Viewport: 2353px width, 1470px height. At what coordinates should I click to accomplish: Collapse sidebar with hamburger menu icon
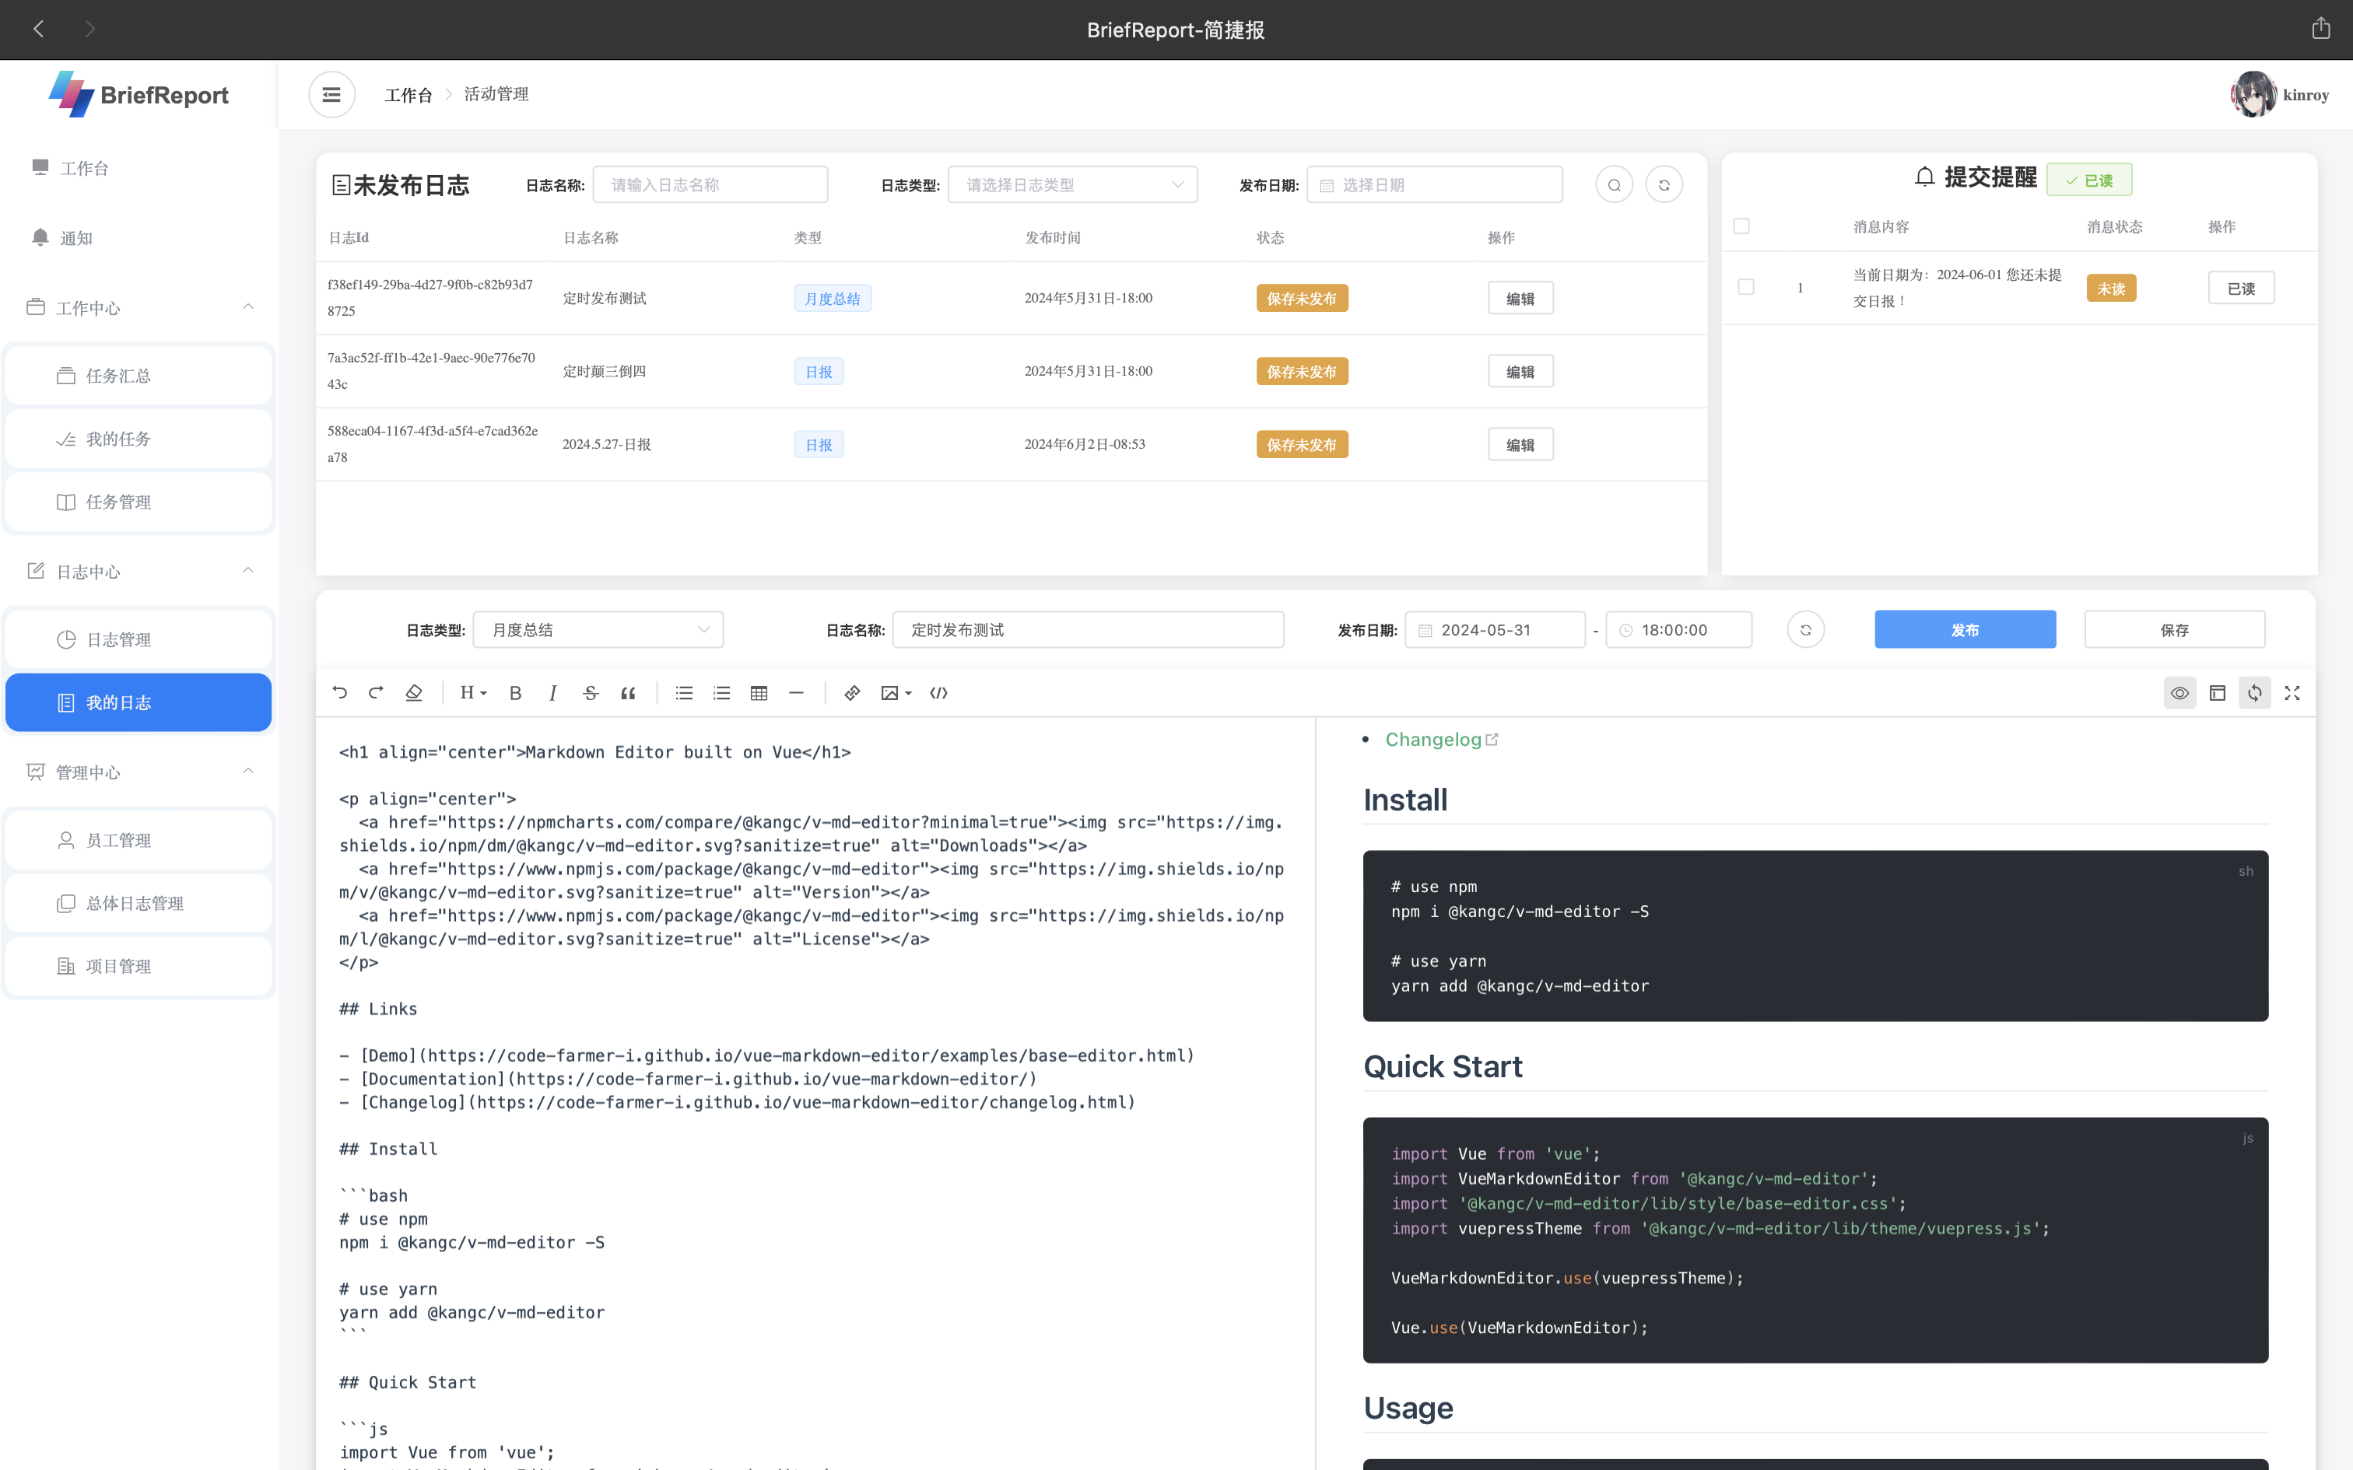[x=331, y=94]
